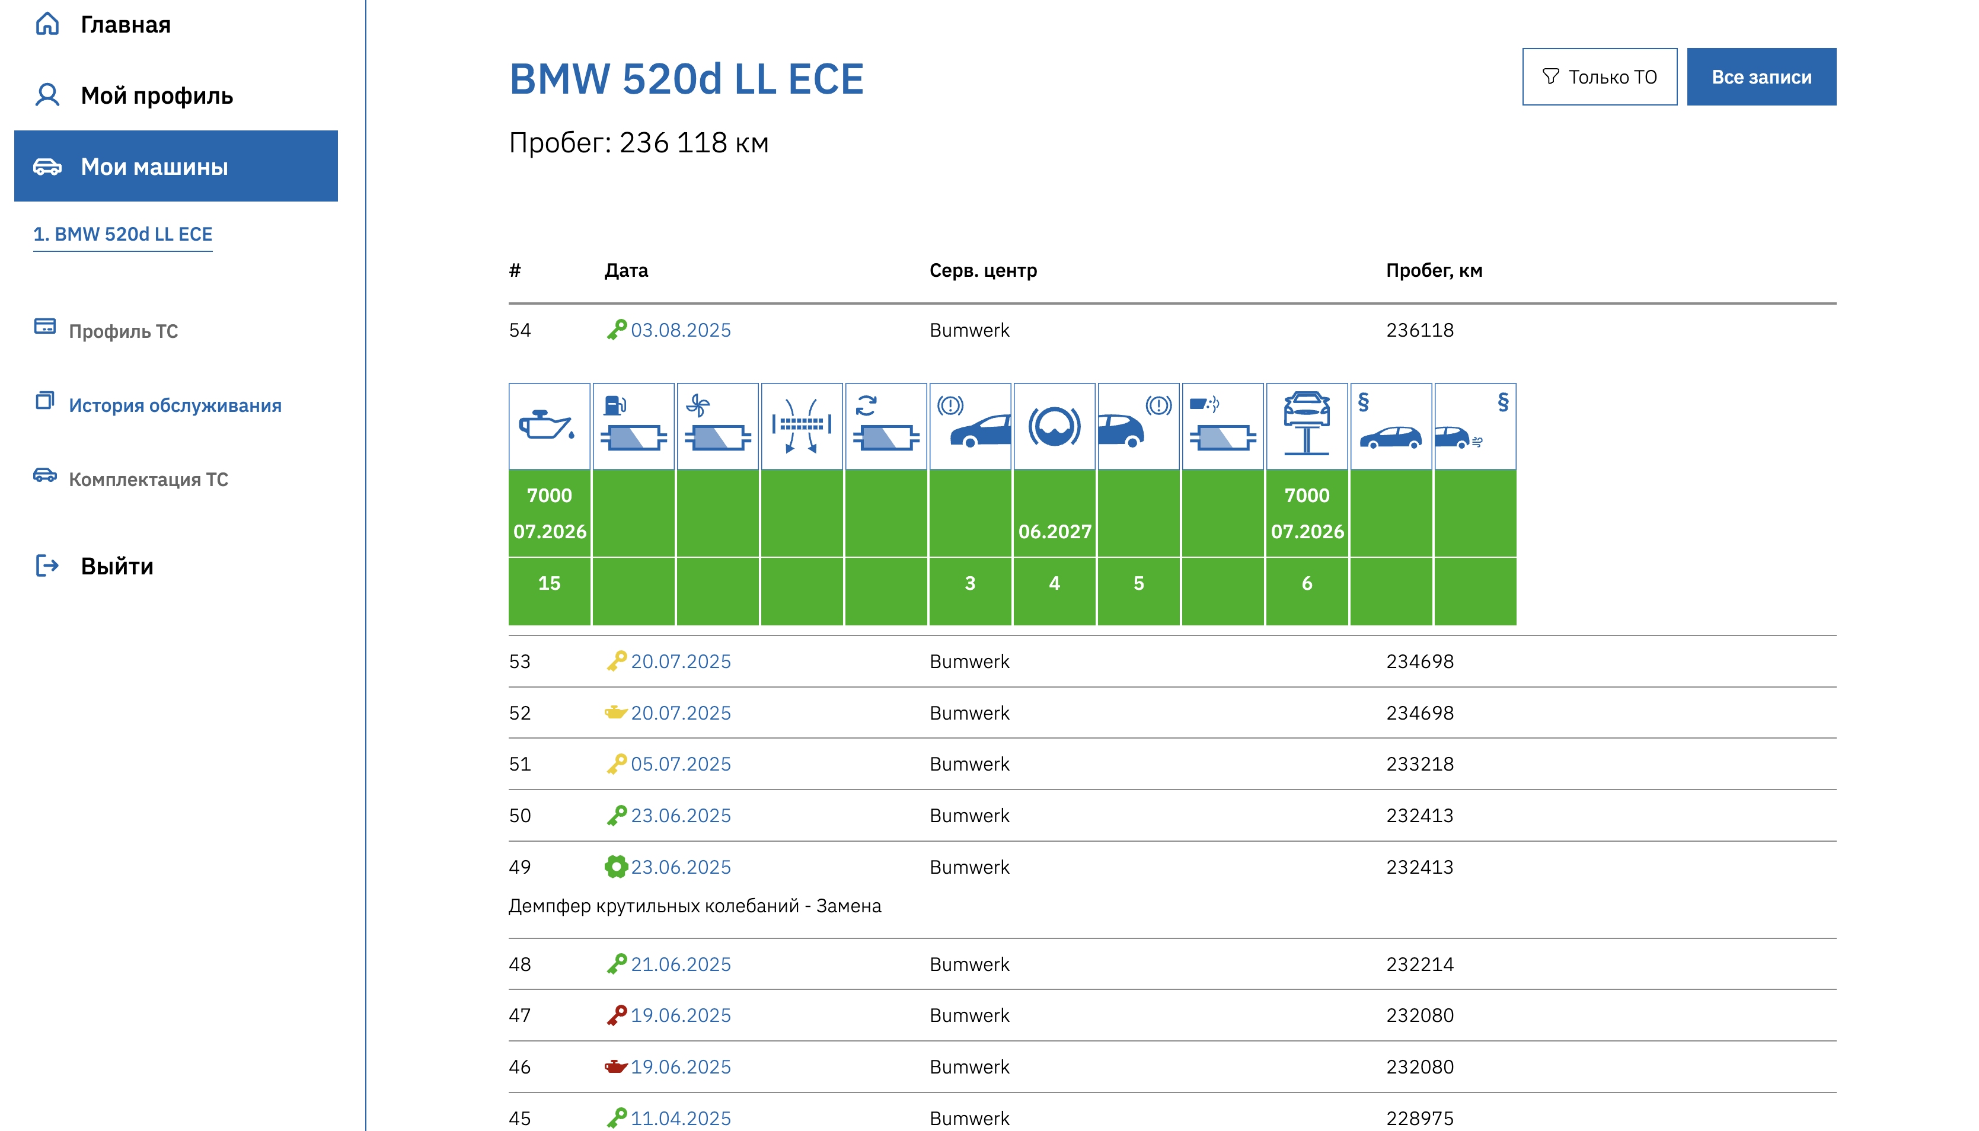This screenshot has height=1131, width=1979.
Task: Click the engine oil service icon
Action: coord(549,426)
